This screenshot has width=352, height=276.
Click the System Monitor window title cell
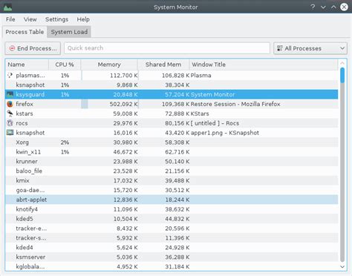tap(212, 94)
